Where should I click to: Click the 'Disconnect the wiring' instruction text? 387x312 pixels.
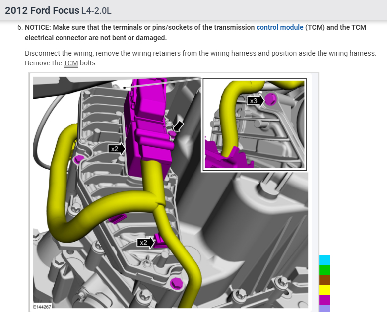pyautogui.click(x=200, y=58)
